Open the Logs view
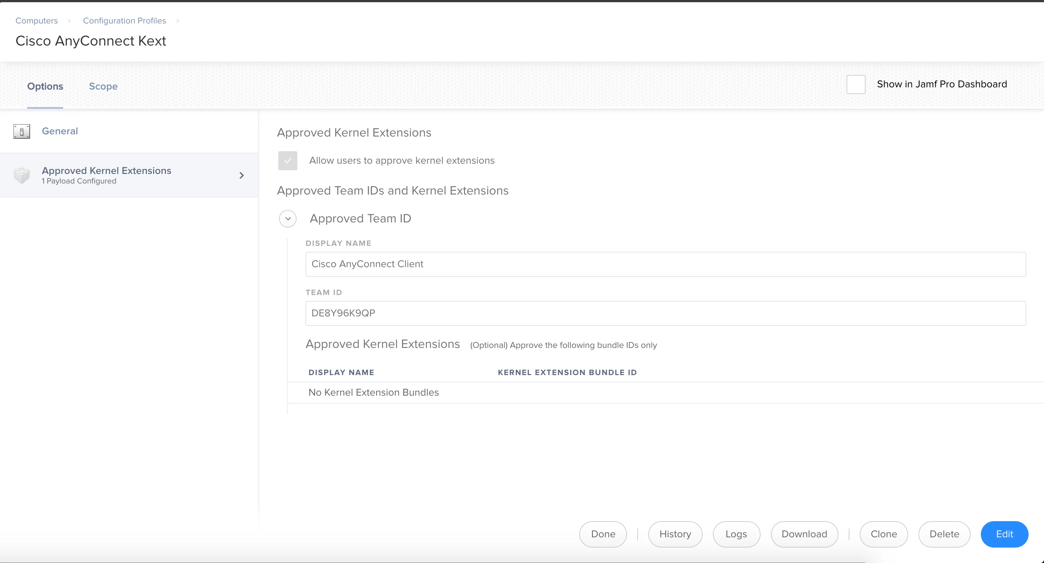The width and height of the screenshot is (1044, 563). [x=736, y=534]
